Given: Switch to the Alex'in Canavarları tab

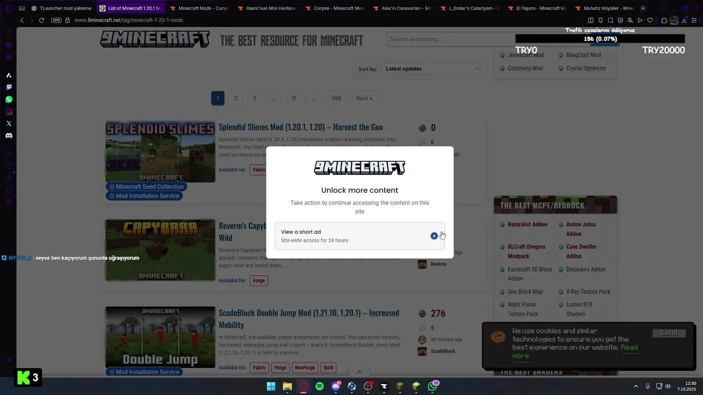Looking at the screenshot, I should [x=402, y=8].
